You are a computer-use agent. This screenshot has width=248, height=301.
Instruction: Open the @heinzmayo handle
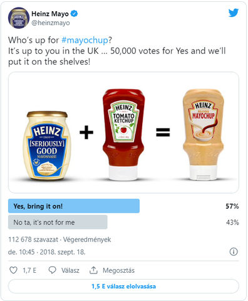point(51,23)
